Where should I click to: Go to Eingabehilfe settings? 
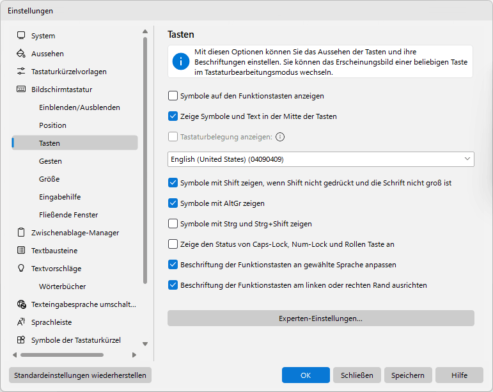(x=75, y=197)
